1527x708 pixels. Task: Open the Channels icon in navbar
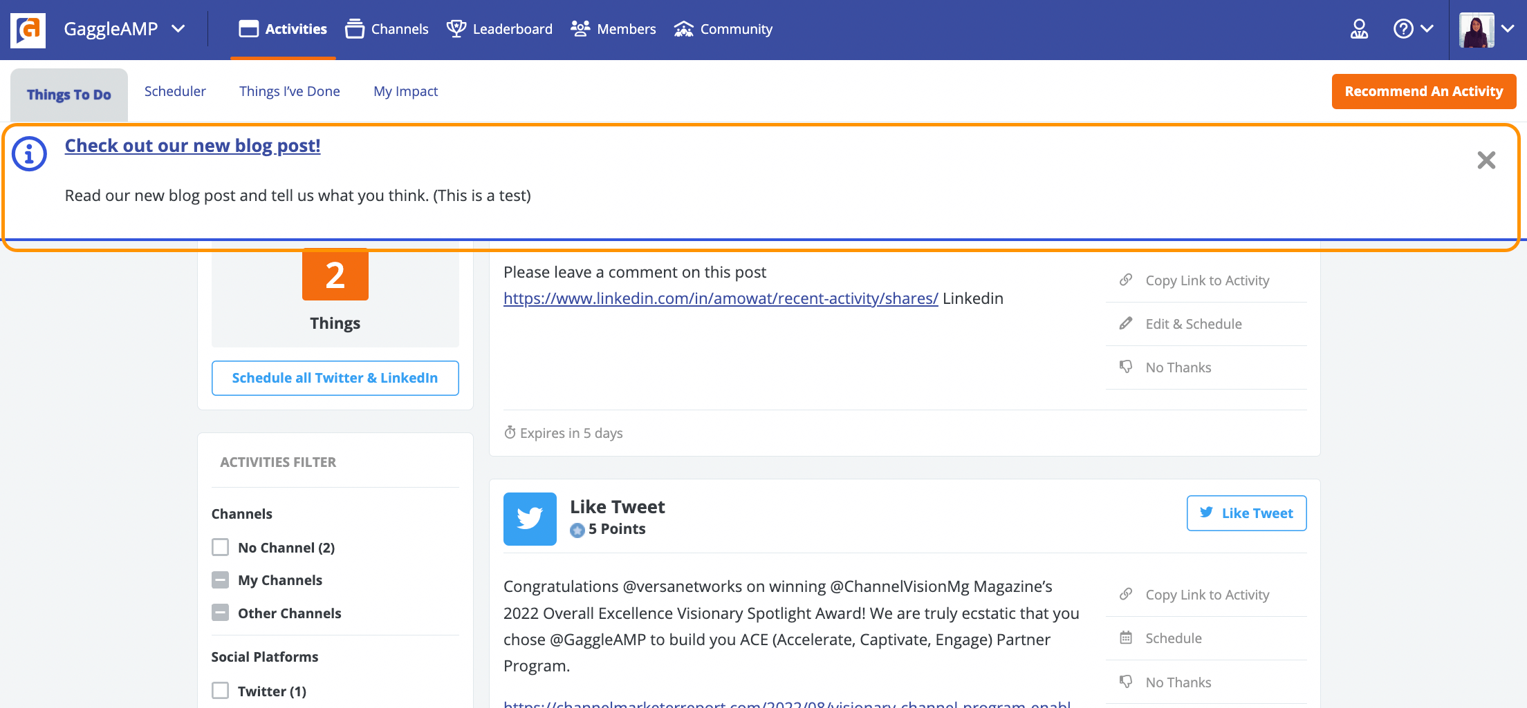[x=355, y=29]
